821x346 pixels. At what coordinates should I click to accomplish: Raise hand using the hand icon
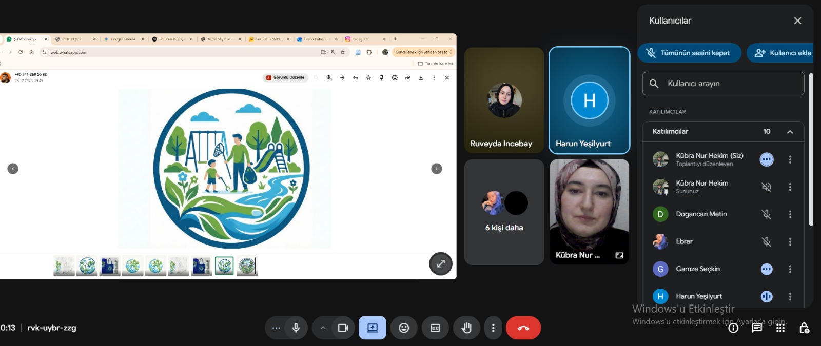tap(466, 328)
